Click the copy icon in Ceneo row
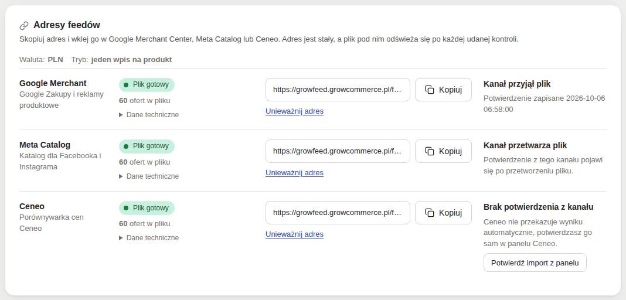 (x=430, y=213)
